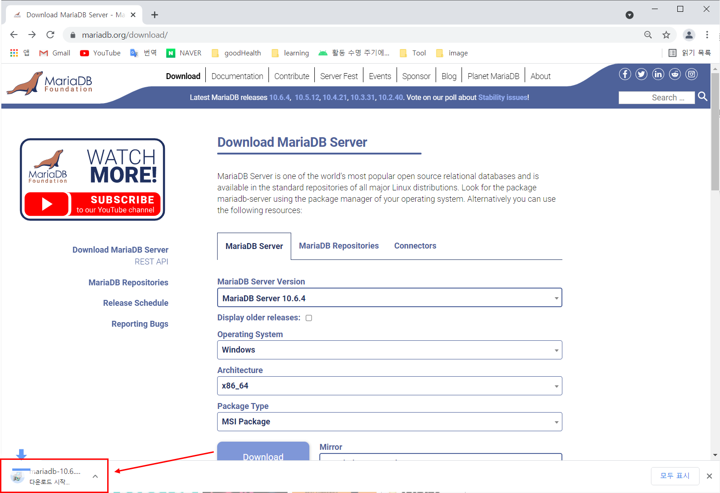Visit MariaDB LinkedIn page icon
720x493 pixels.
click(658, 74)
